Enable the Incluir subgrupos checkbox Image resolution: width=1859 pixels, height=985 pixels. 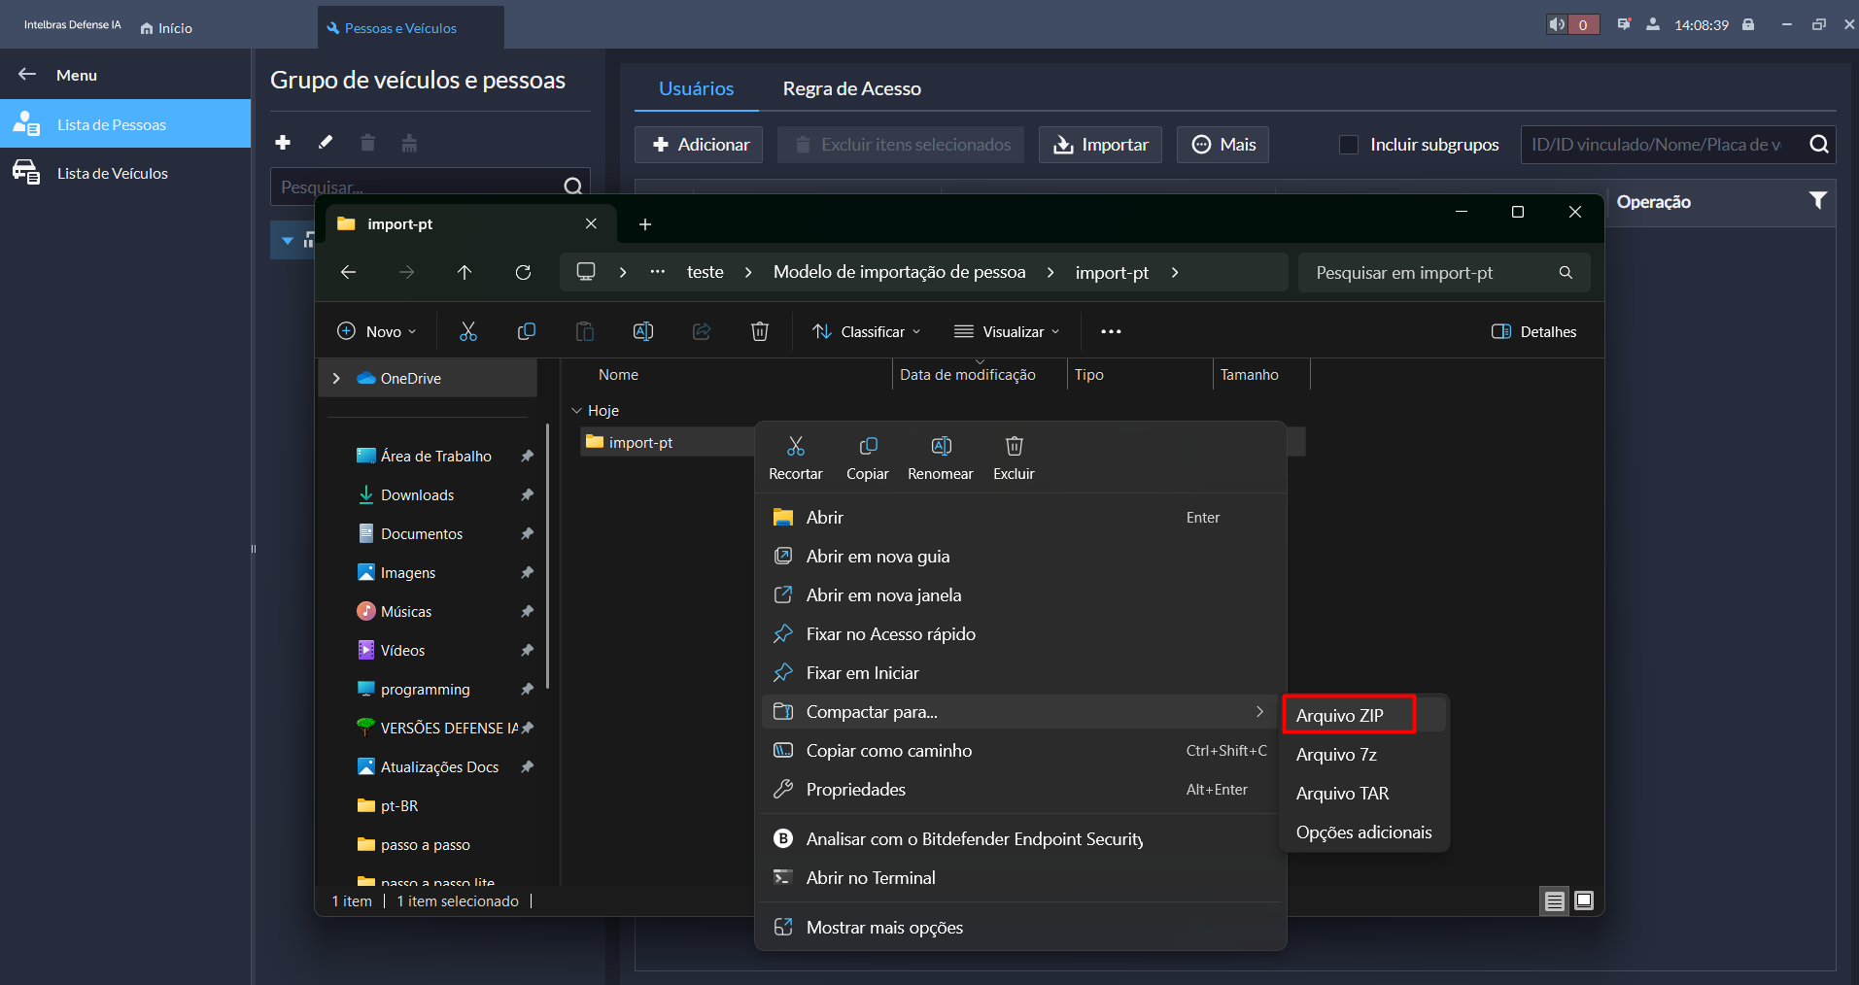coord(1349,145)
